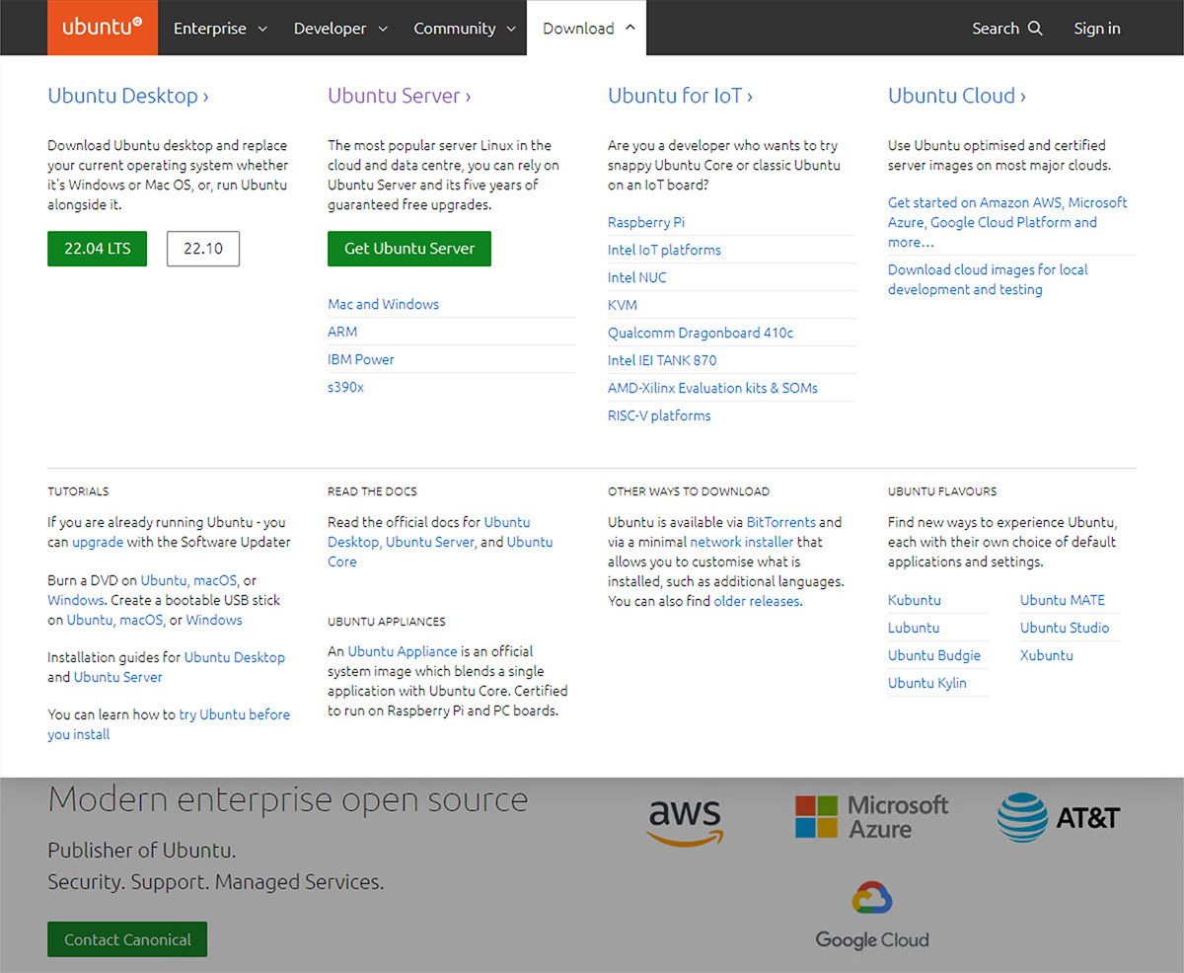This screenshot has width=1184, height=973.
Task: Open the Lubuntu flavour link
Action: tap(914, 628)
